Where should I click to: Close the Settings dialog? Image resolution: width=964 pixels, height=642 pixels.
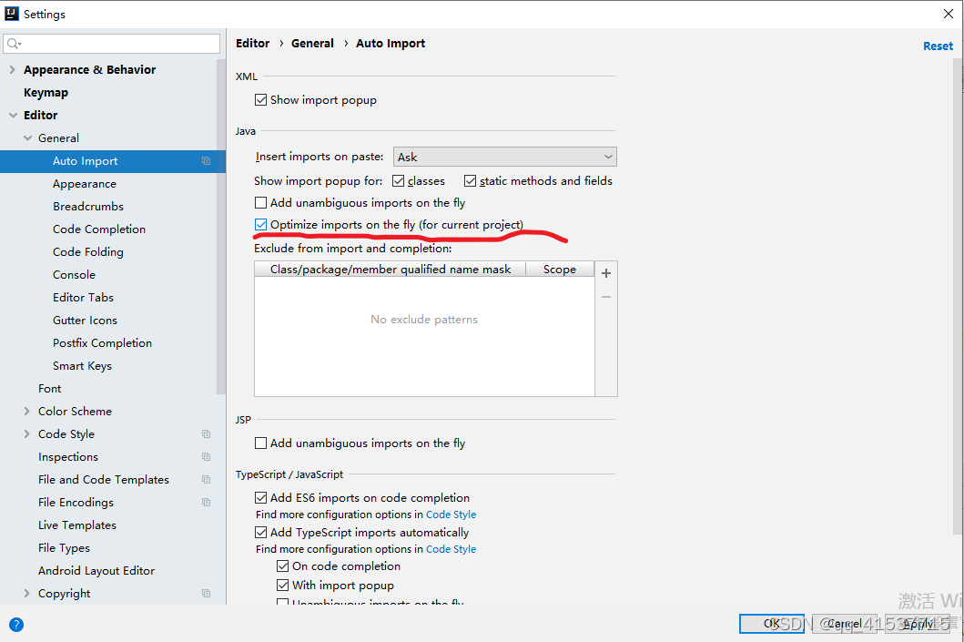948,14
